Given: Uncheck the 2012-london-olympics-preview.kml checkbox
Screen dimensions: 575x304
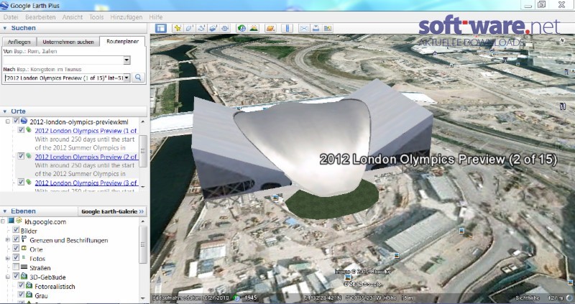Looking at the screenshot, I should 16,121.
